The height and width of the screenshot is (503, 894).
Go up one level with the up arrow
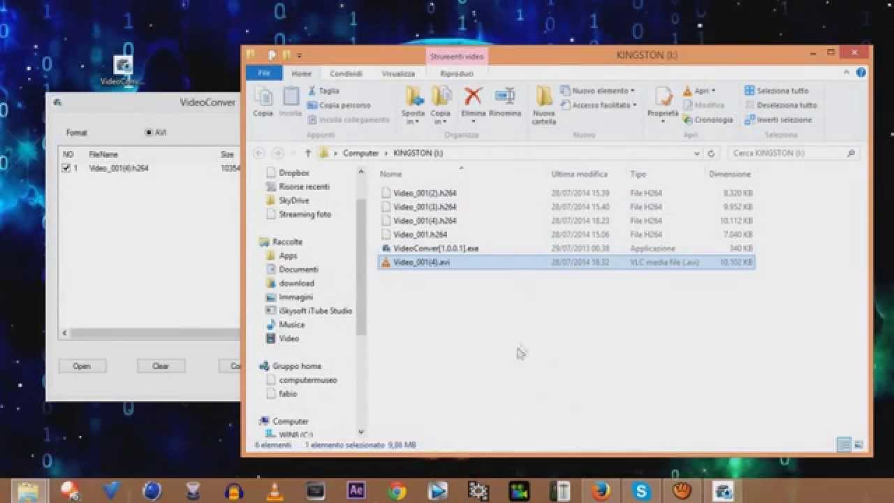pyautogui.click(x=308, y=153)
